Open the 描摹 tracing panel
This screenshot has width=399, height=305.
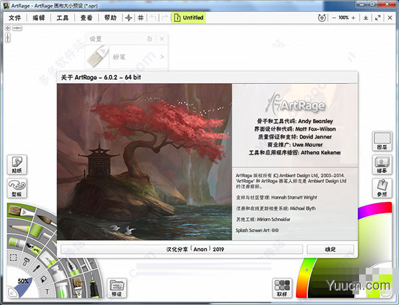click(382, 165)
